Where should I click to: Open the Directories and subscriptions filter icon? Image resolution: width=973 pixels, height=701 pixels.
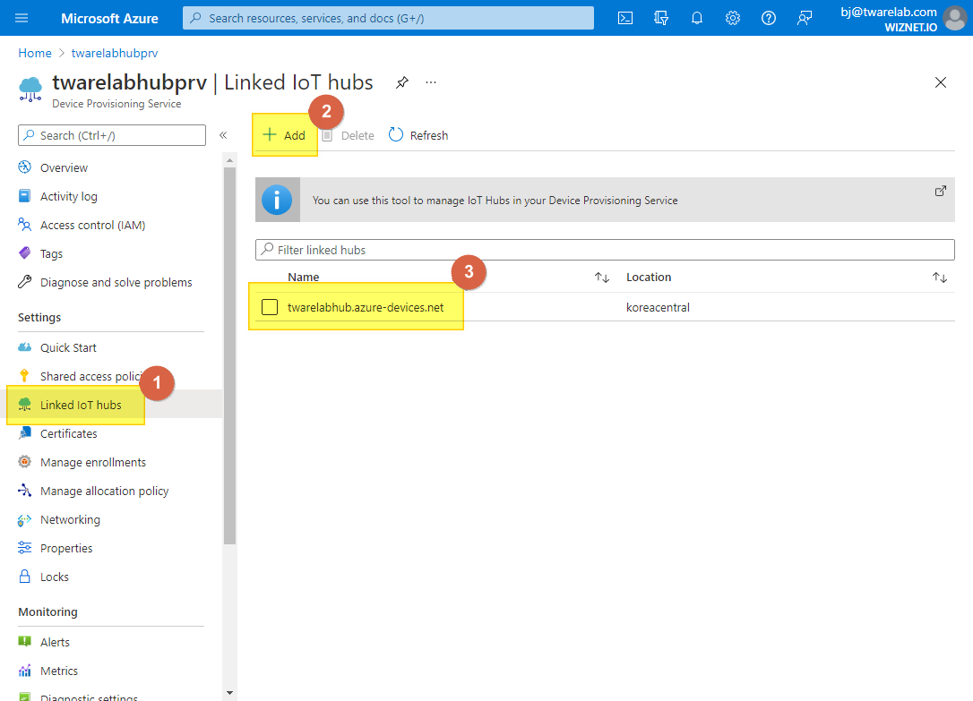[x=661, y=18]
